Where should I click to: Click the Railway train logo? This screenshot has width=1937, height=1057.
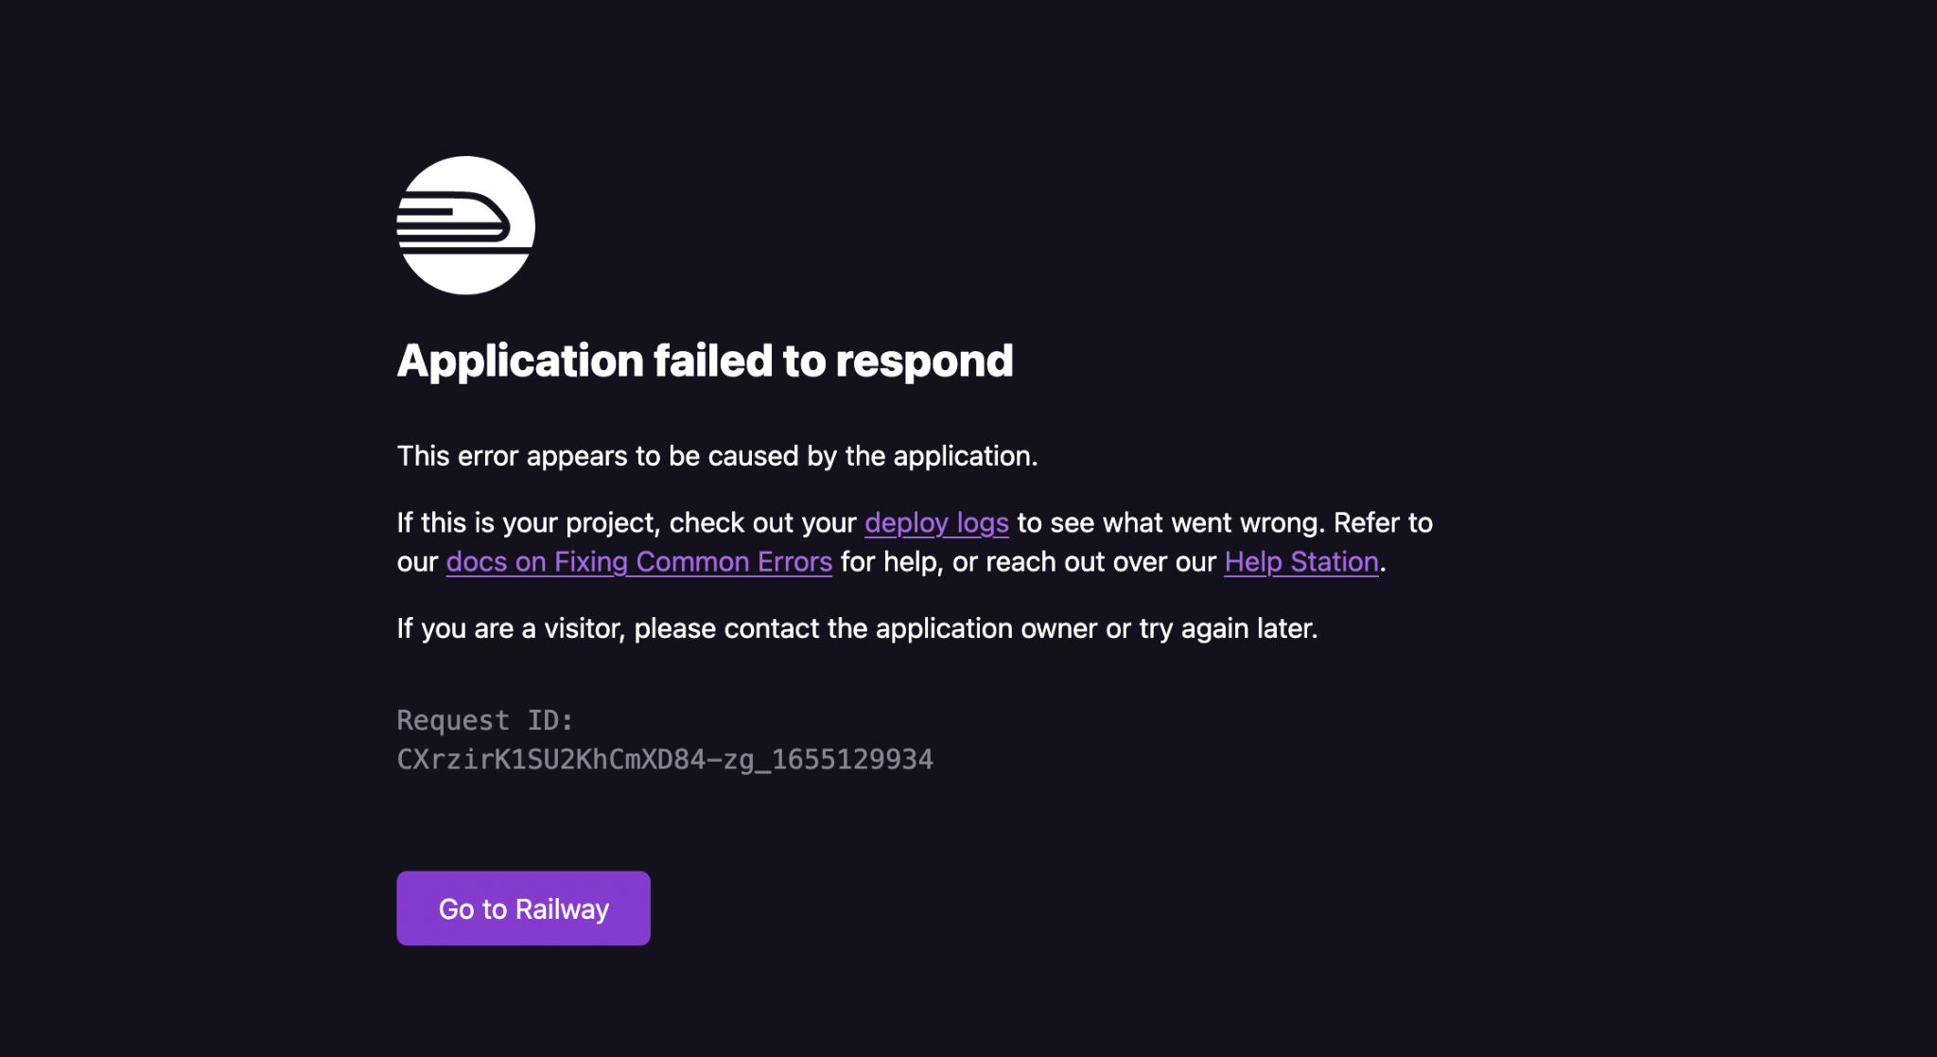click(x=465, y=225)
